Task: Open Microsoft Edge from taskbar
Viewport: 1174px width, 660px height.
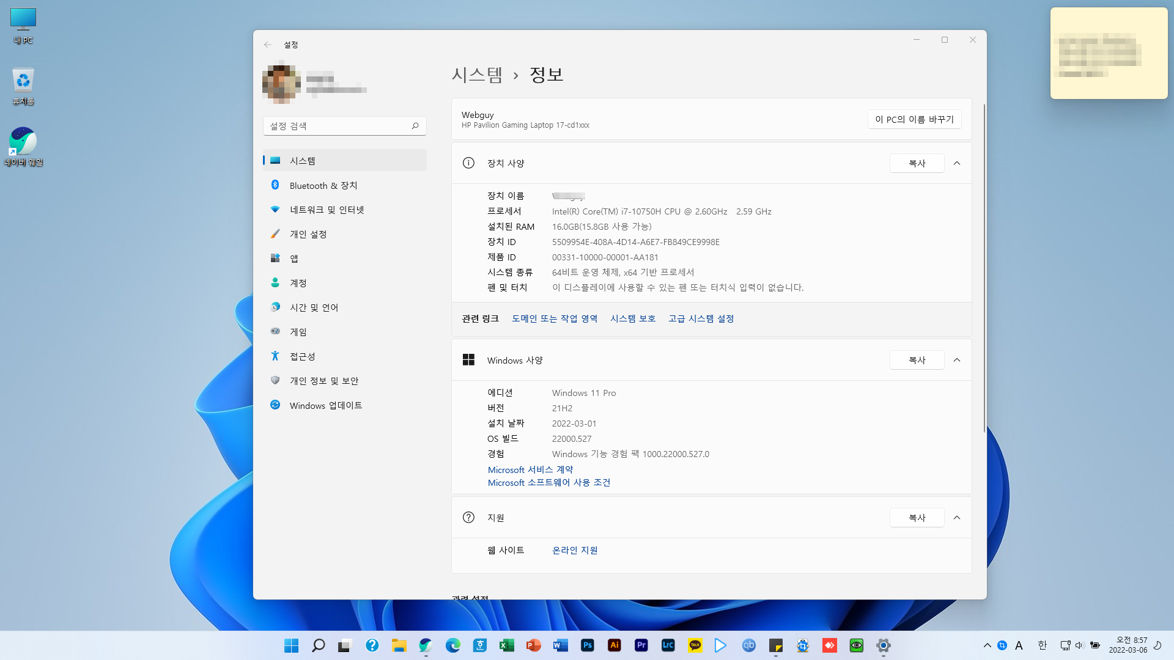Action: [453, 645]
